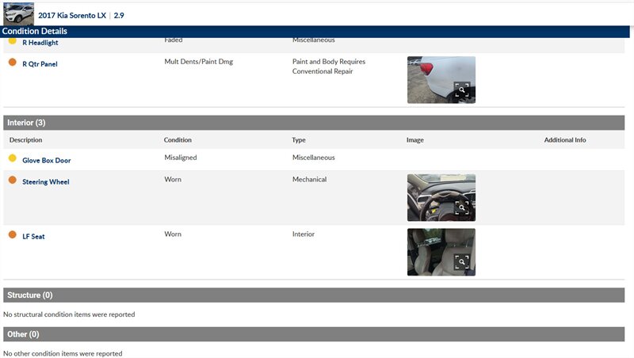The height and width of the screenshot is (358, 634).
Task: Click the Kia Sorento vehicle thumbnail
Action: [x=19, y=14]
